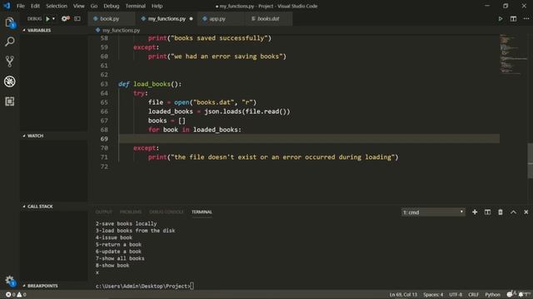Select the my_functions.py tab
The image size is (533, 299).
click(167, 18)
